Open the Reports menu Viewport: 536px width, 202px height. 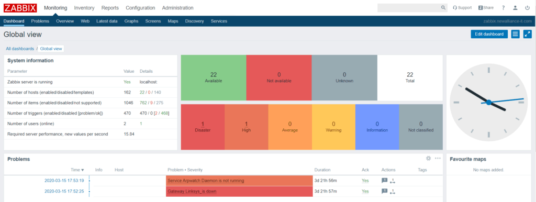tap(110, 8)
